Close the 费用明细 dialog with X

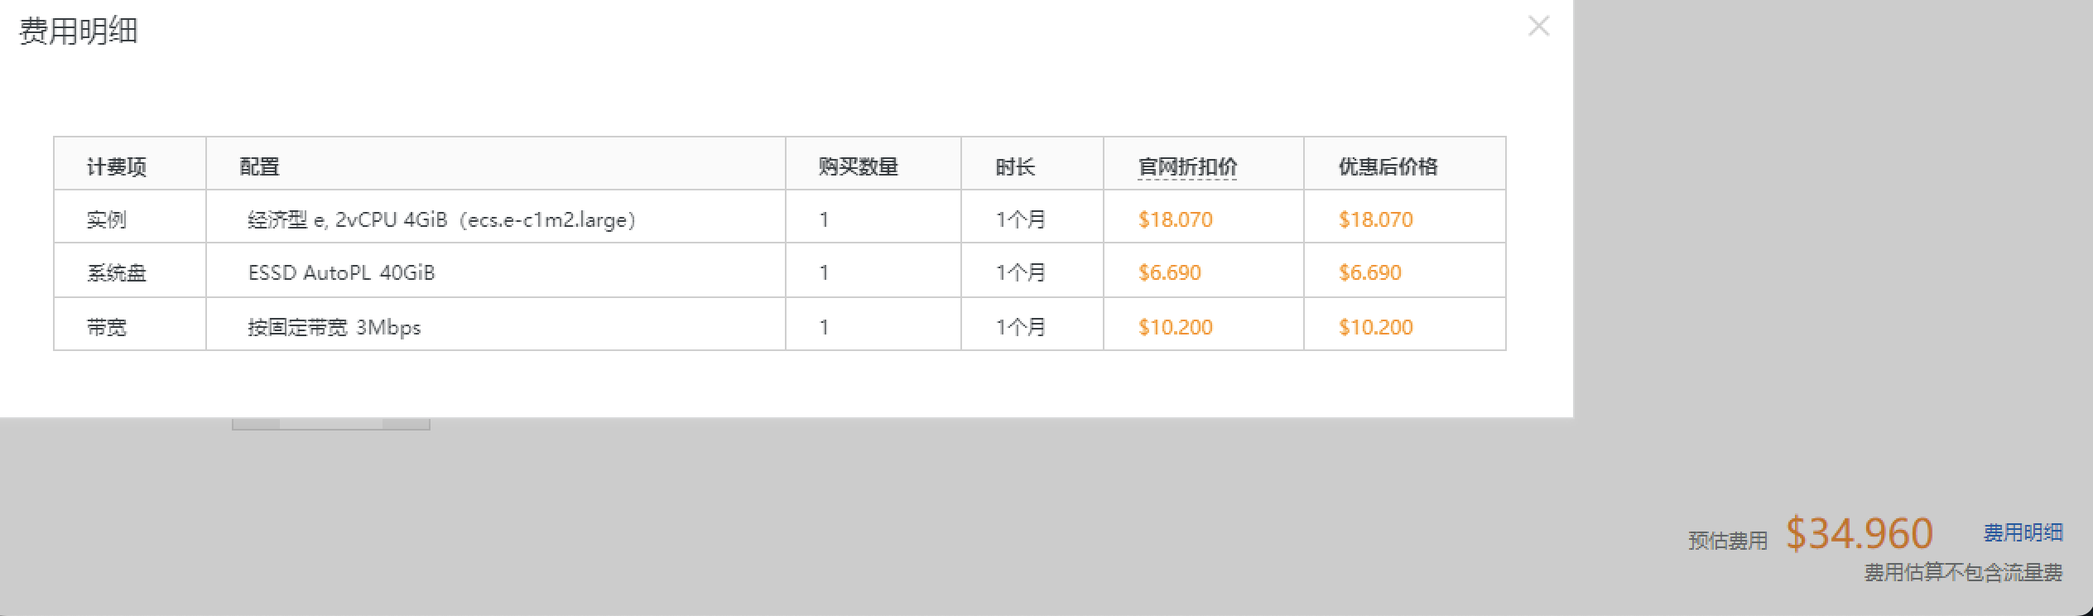pyautogui.click(x=1538, y=26)
